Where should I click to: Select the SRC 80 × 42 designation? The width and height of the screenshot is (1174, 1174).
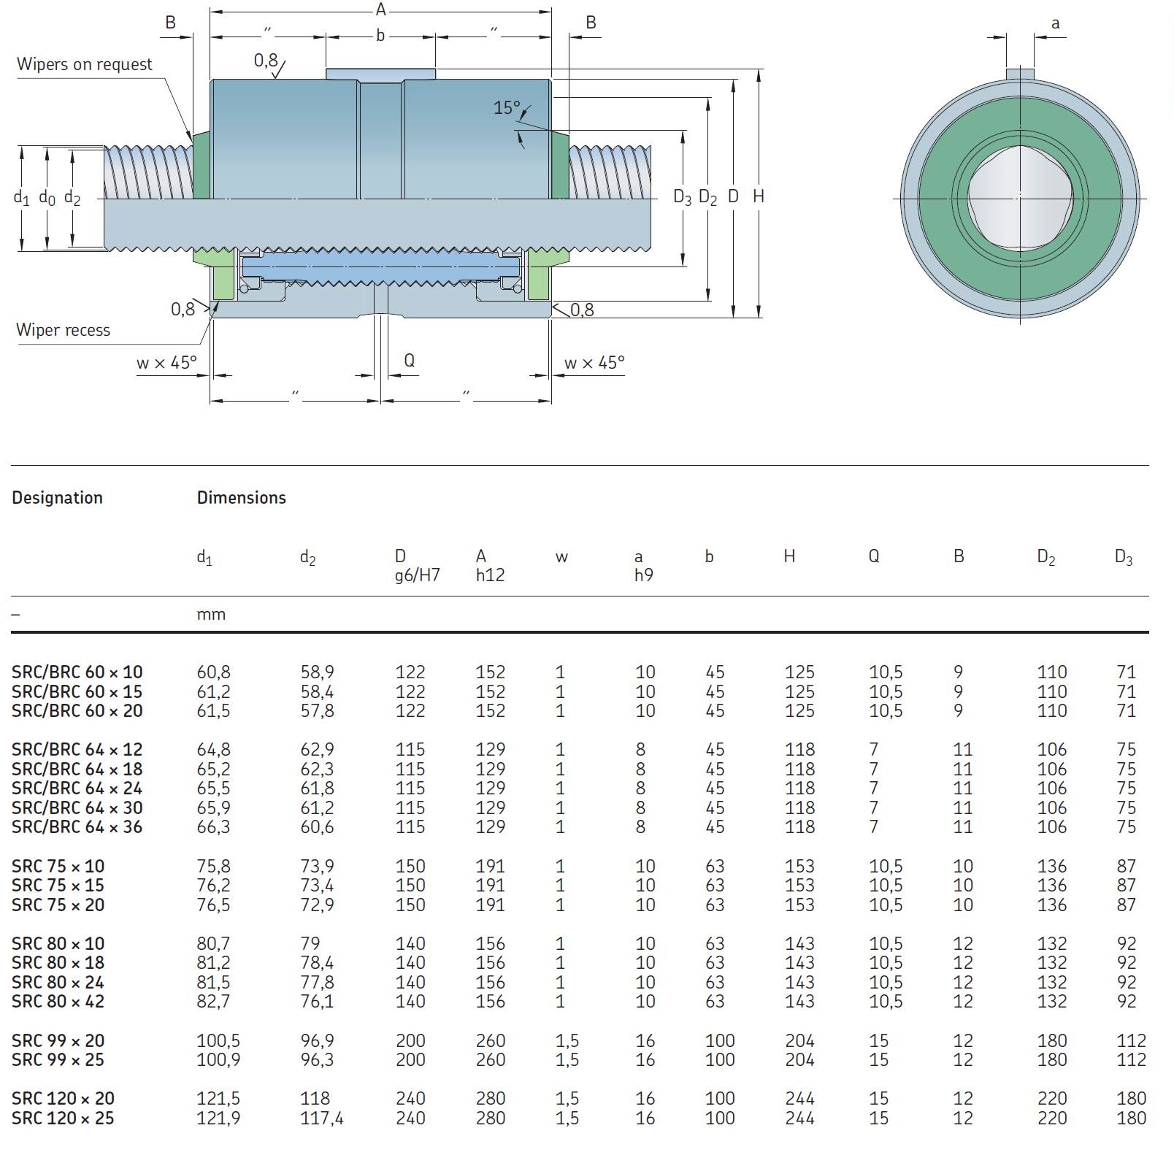coord(58,1002)
